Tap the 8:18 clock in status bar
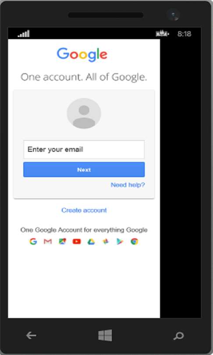The width and height of the screenshot is (213, 355). (x=184, y=34)
